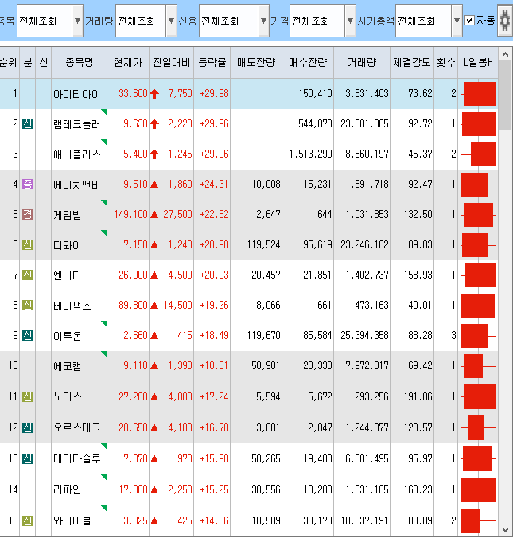
Task: Click scrollbar up arrow
Action: click(505, 55)
